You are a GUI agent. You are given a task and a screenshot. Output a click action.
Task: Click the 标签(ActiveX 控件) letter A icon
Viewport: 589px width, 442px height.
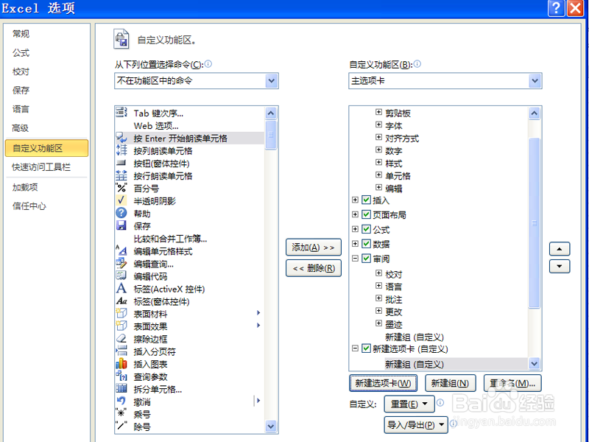(121, 288)
